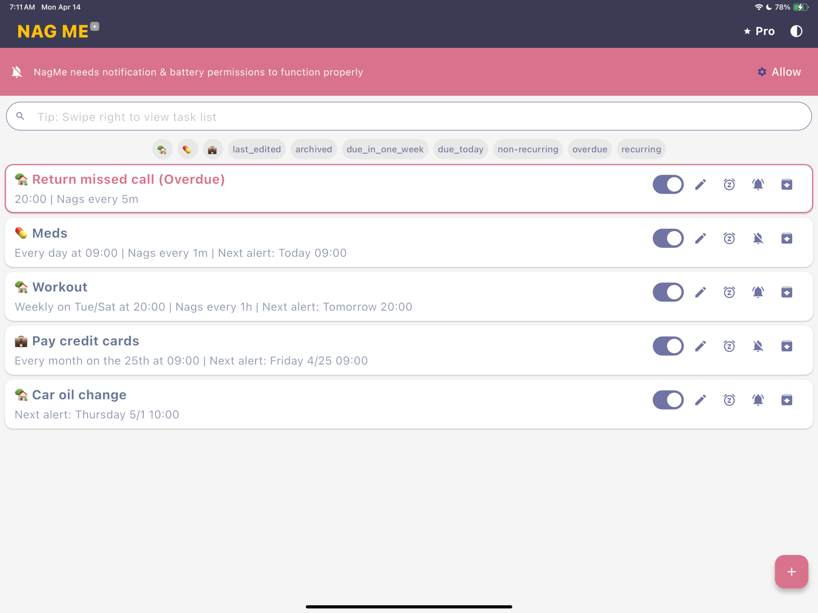Archive the Return missed call task
The width and height of the screenshot is (818, 613).
(786, 184)
